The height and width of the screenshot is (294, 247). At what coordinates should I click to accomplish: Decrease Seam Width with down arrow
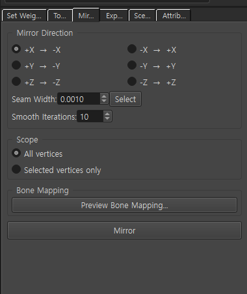(104, 101)
